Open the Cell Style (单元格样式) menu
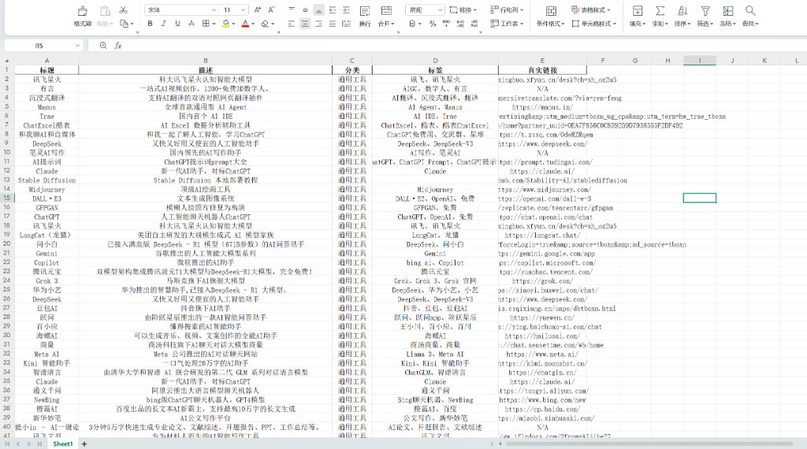Viewport: 807px width, 449px height. (x=594, y=24)
